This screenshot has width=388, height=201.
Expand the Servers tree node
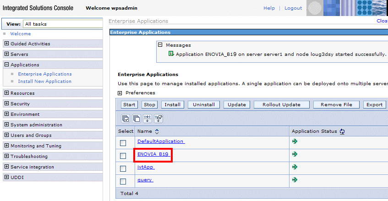[x=6, y=54]
